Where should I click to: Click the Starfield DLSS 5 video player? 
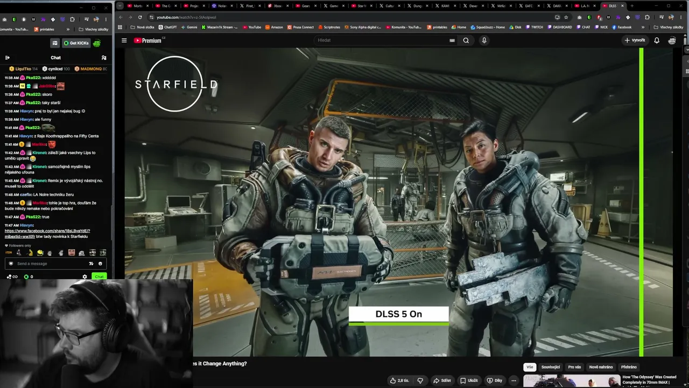(x=398, y=202)
